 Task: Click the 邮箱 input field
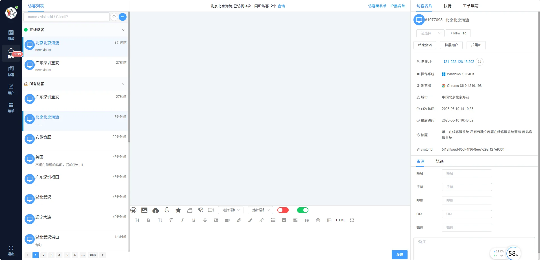pos(467,200)
